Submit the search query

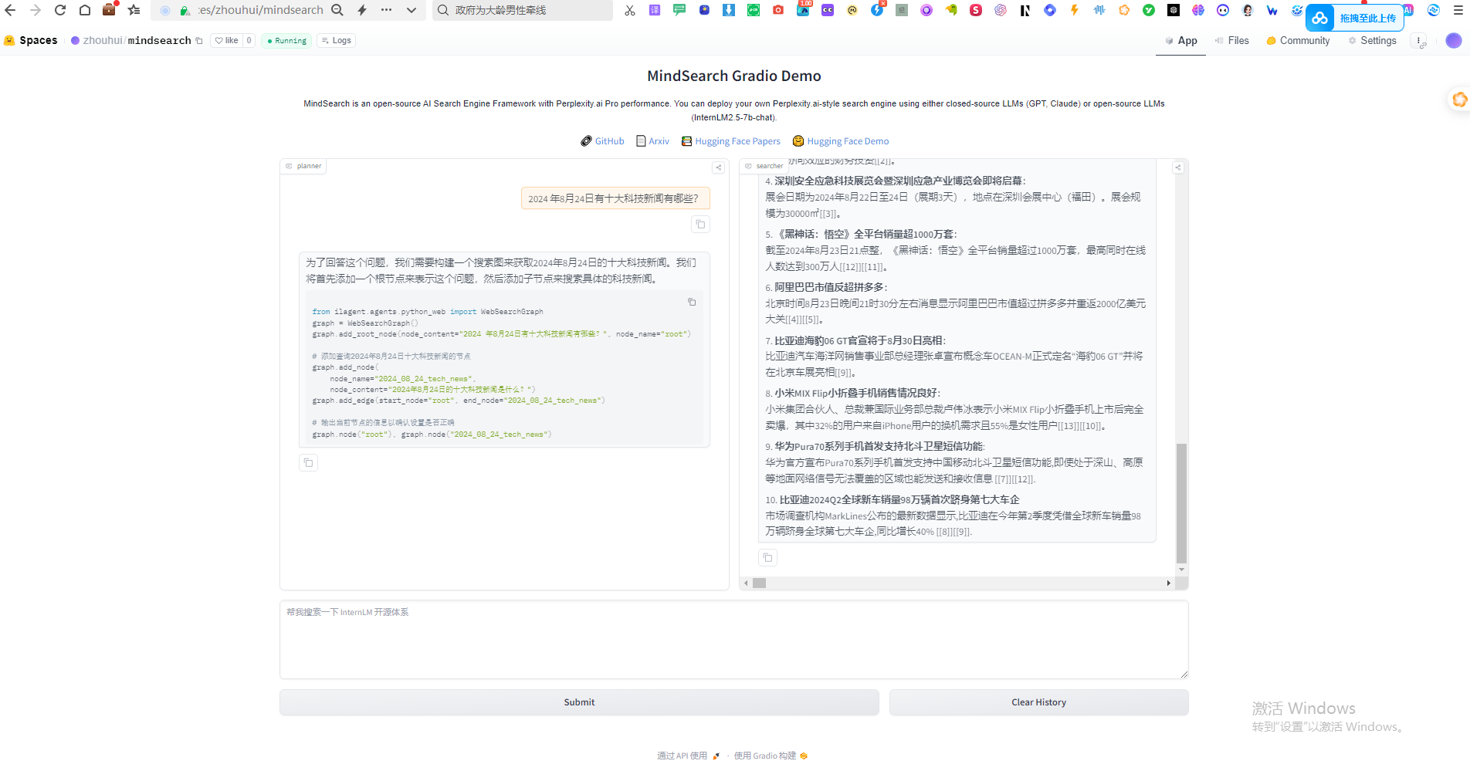[x=579, y=702]
